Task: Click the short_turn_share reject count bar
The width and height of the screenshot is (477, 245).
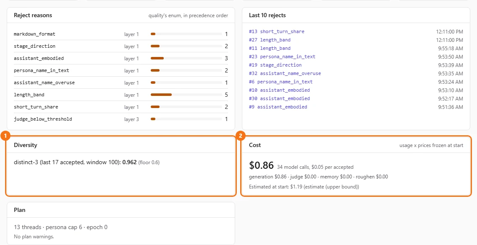Action: [186, 107]
